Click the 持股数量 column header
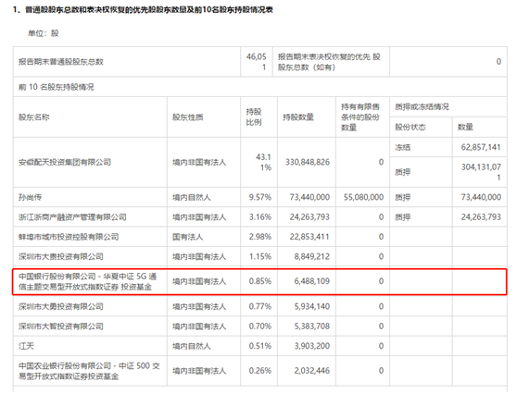Screen dimensions: 517x394 click(298, 117)
